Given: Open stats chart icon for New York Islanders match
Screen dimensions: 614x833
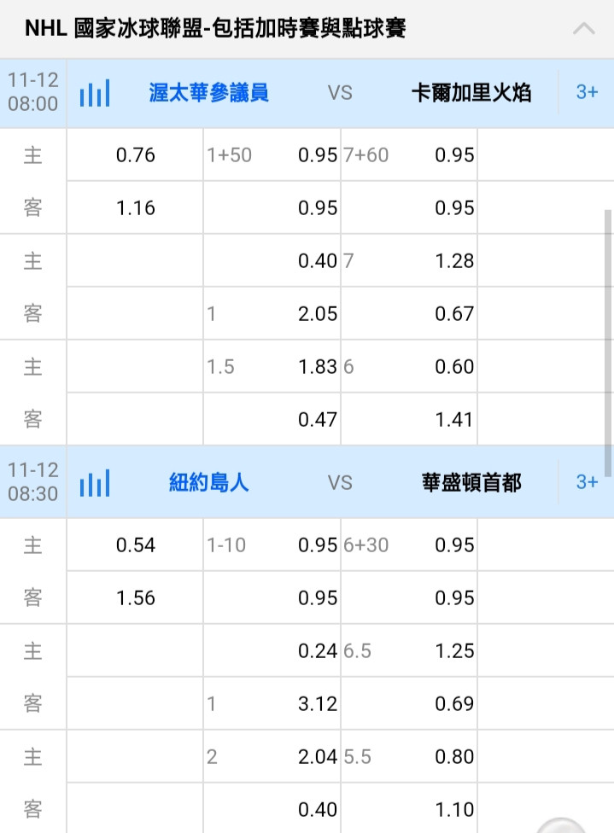Looking at the screenshot, I should point(95,483).
